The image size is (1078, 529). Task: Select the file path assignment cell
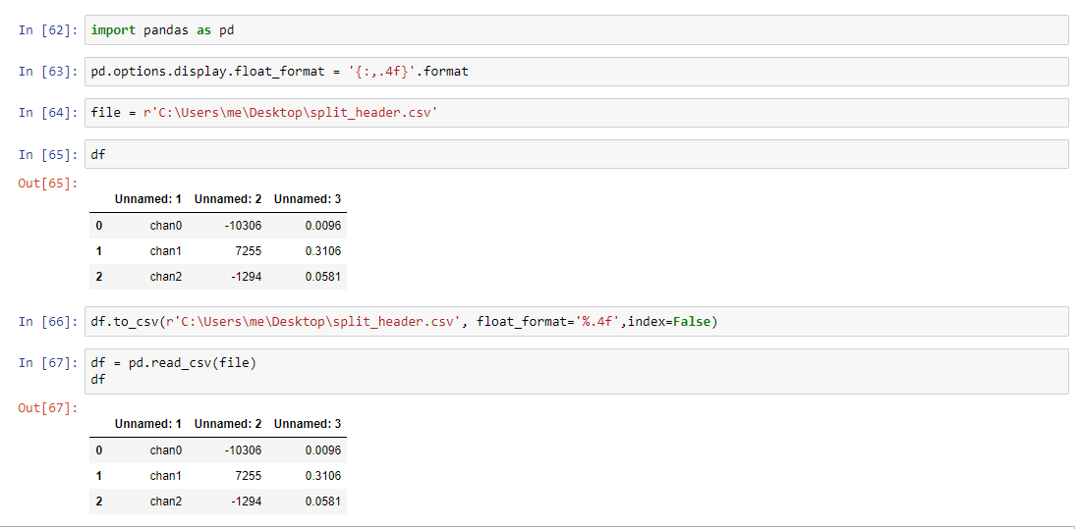576,112
